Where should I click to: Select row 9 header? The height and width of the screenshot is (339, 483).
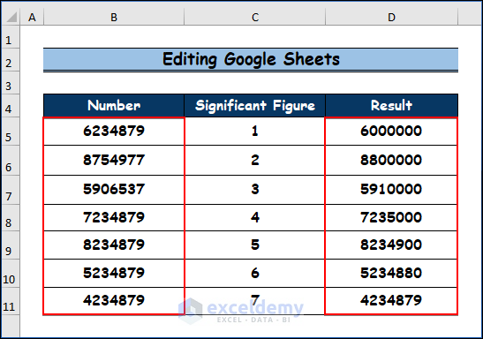click(11, 245)
